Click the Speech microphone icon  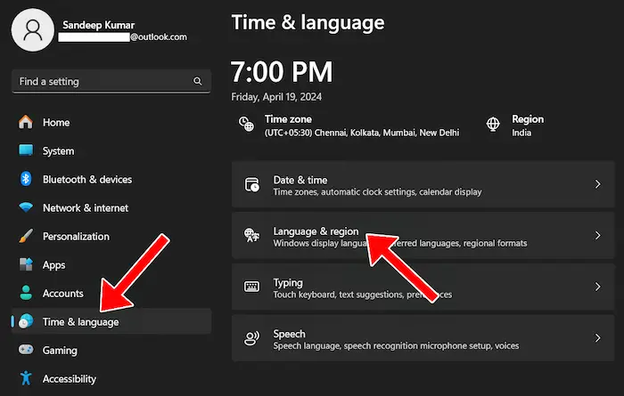point(251,338)
